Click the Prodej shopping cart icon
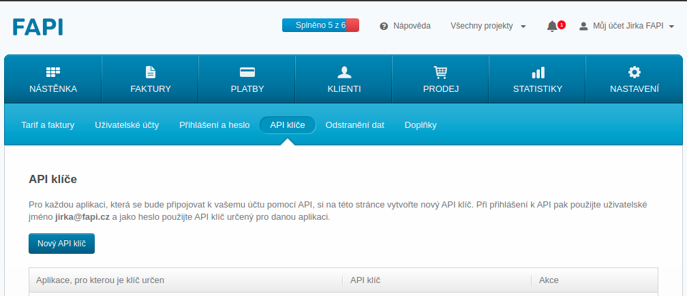Screen dimensions: 687x296 (440, 72)
